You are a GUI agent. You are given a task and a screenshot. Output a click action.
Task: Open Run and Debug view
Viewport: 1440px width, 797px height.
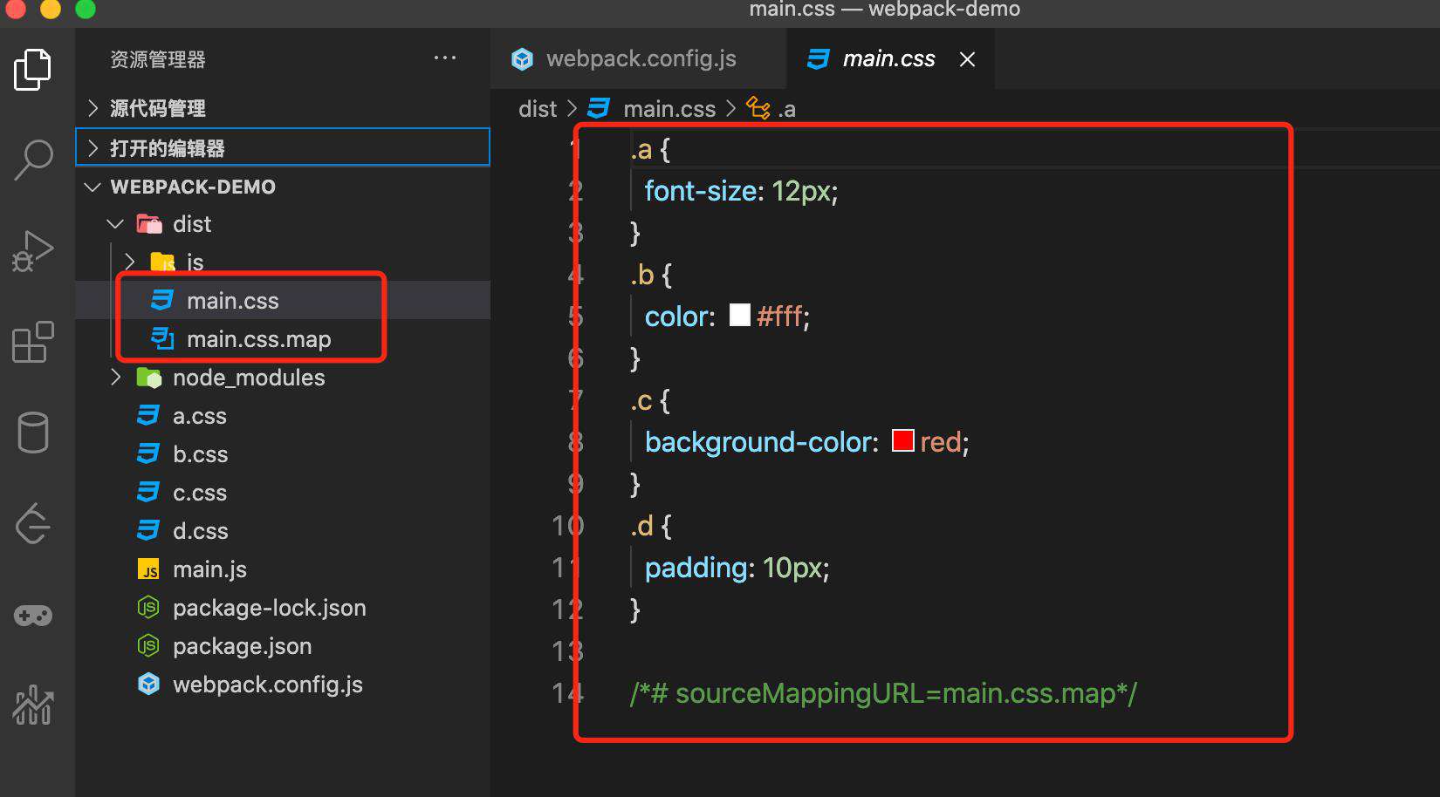33,252
